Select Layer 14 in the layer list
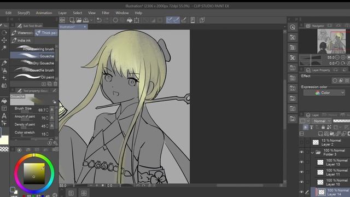Screen dimensions: 350x197 pos(332,192)
